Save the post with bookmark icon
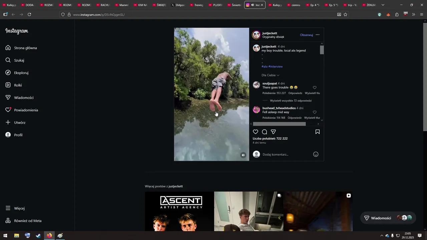 point(318,132)
